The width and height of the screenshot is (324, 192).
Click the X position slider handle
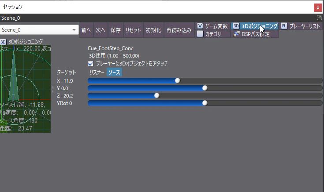pos(178,80)
